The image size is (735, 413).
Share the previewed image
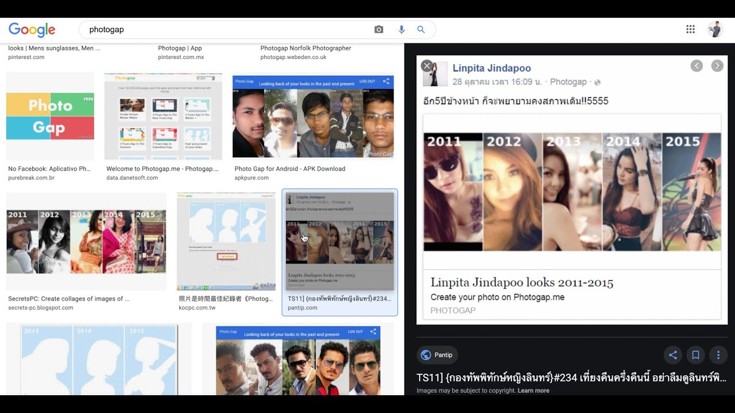pos(673,355)
